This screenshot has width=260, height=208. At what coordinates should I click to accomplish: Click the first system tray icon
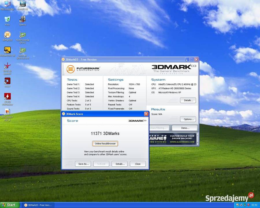(237, 205)
